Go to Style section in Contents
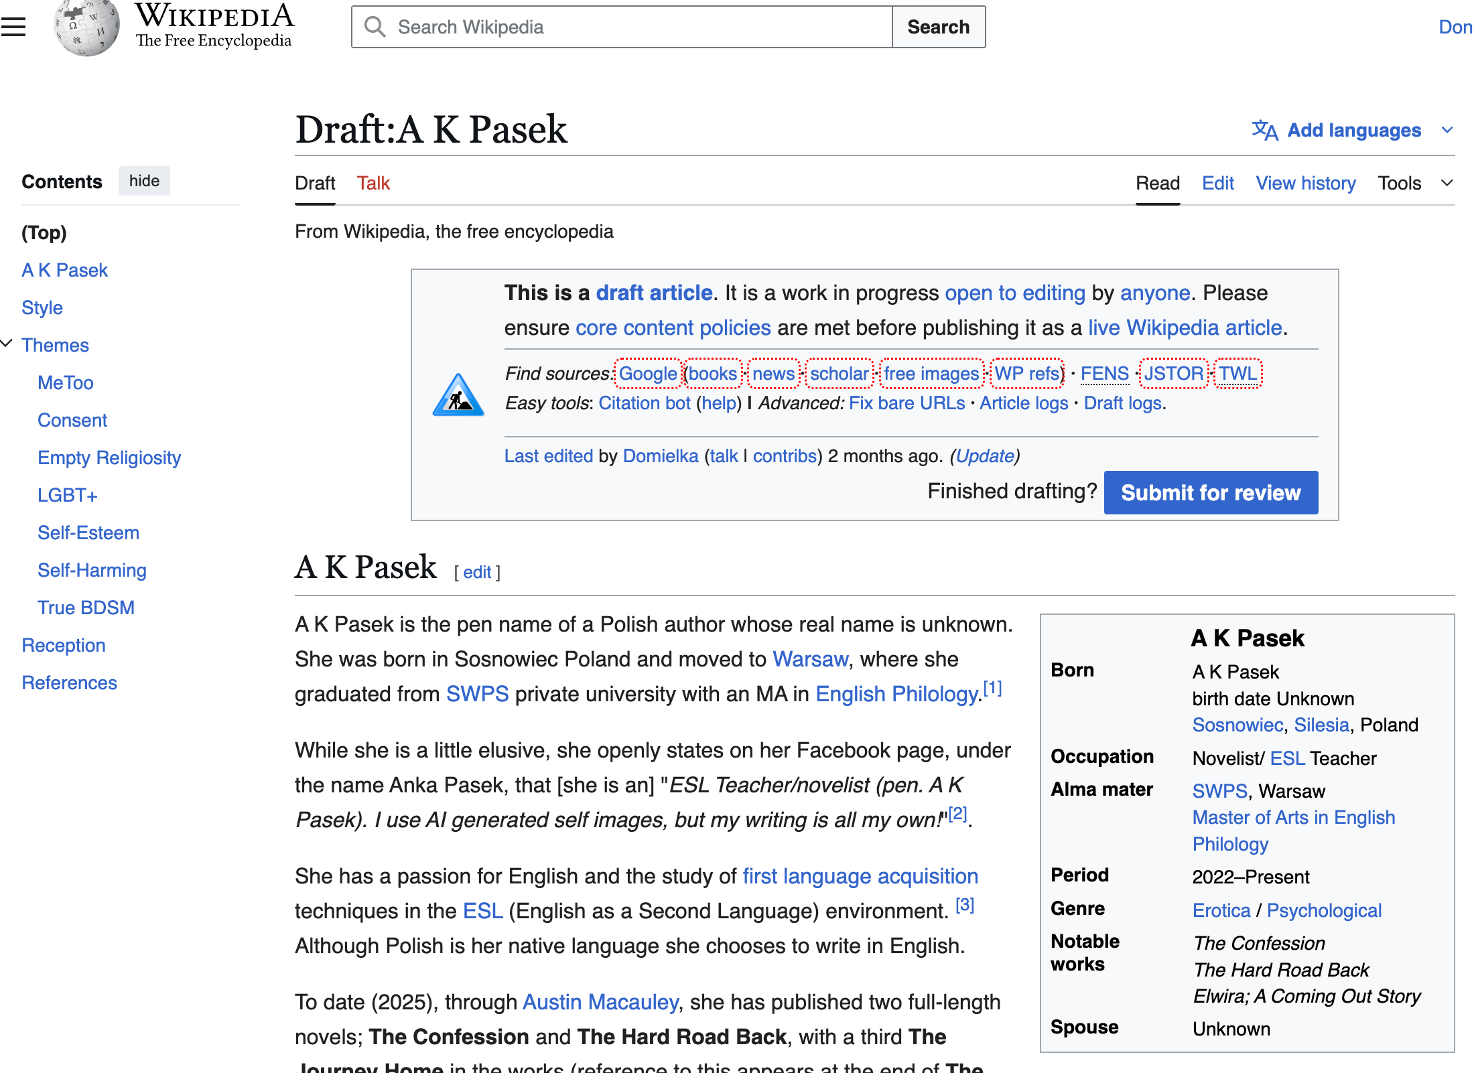This screenshot has width=1474, height=1073. click(42, 307)
